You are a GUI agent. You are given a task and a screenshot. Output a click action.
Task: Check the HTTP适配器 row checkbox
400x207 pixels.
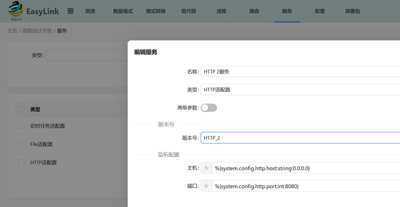(22, 163)
